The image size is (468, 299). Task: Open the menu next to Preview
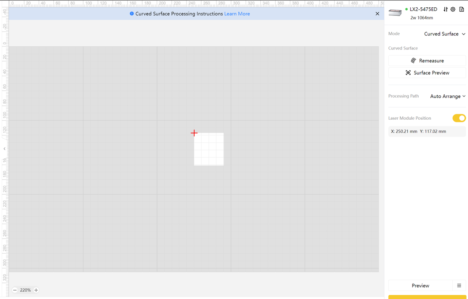459,285
